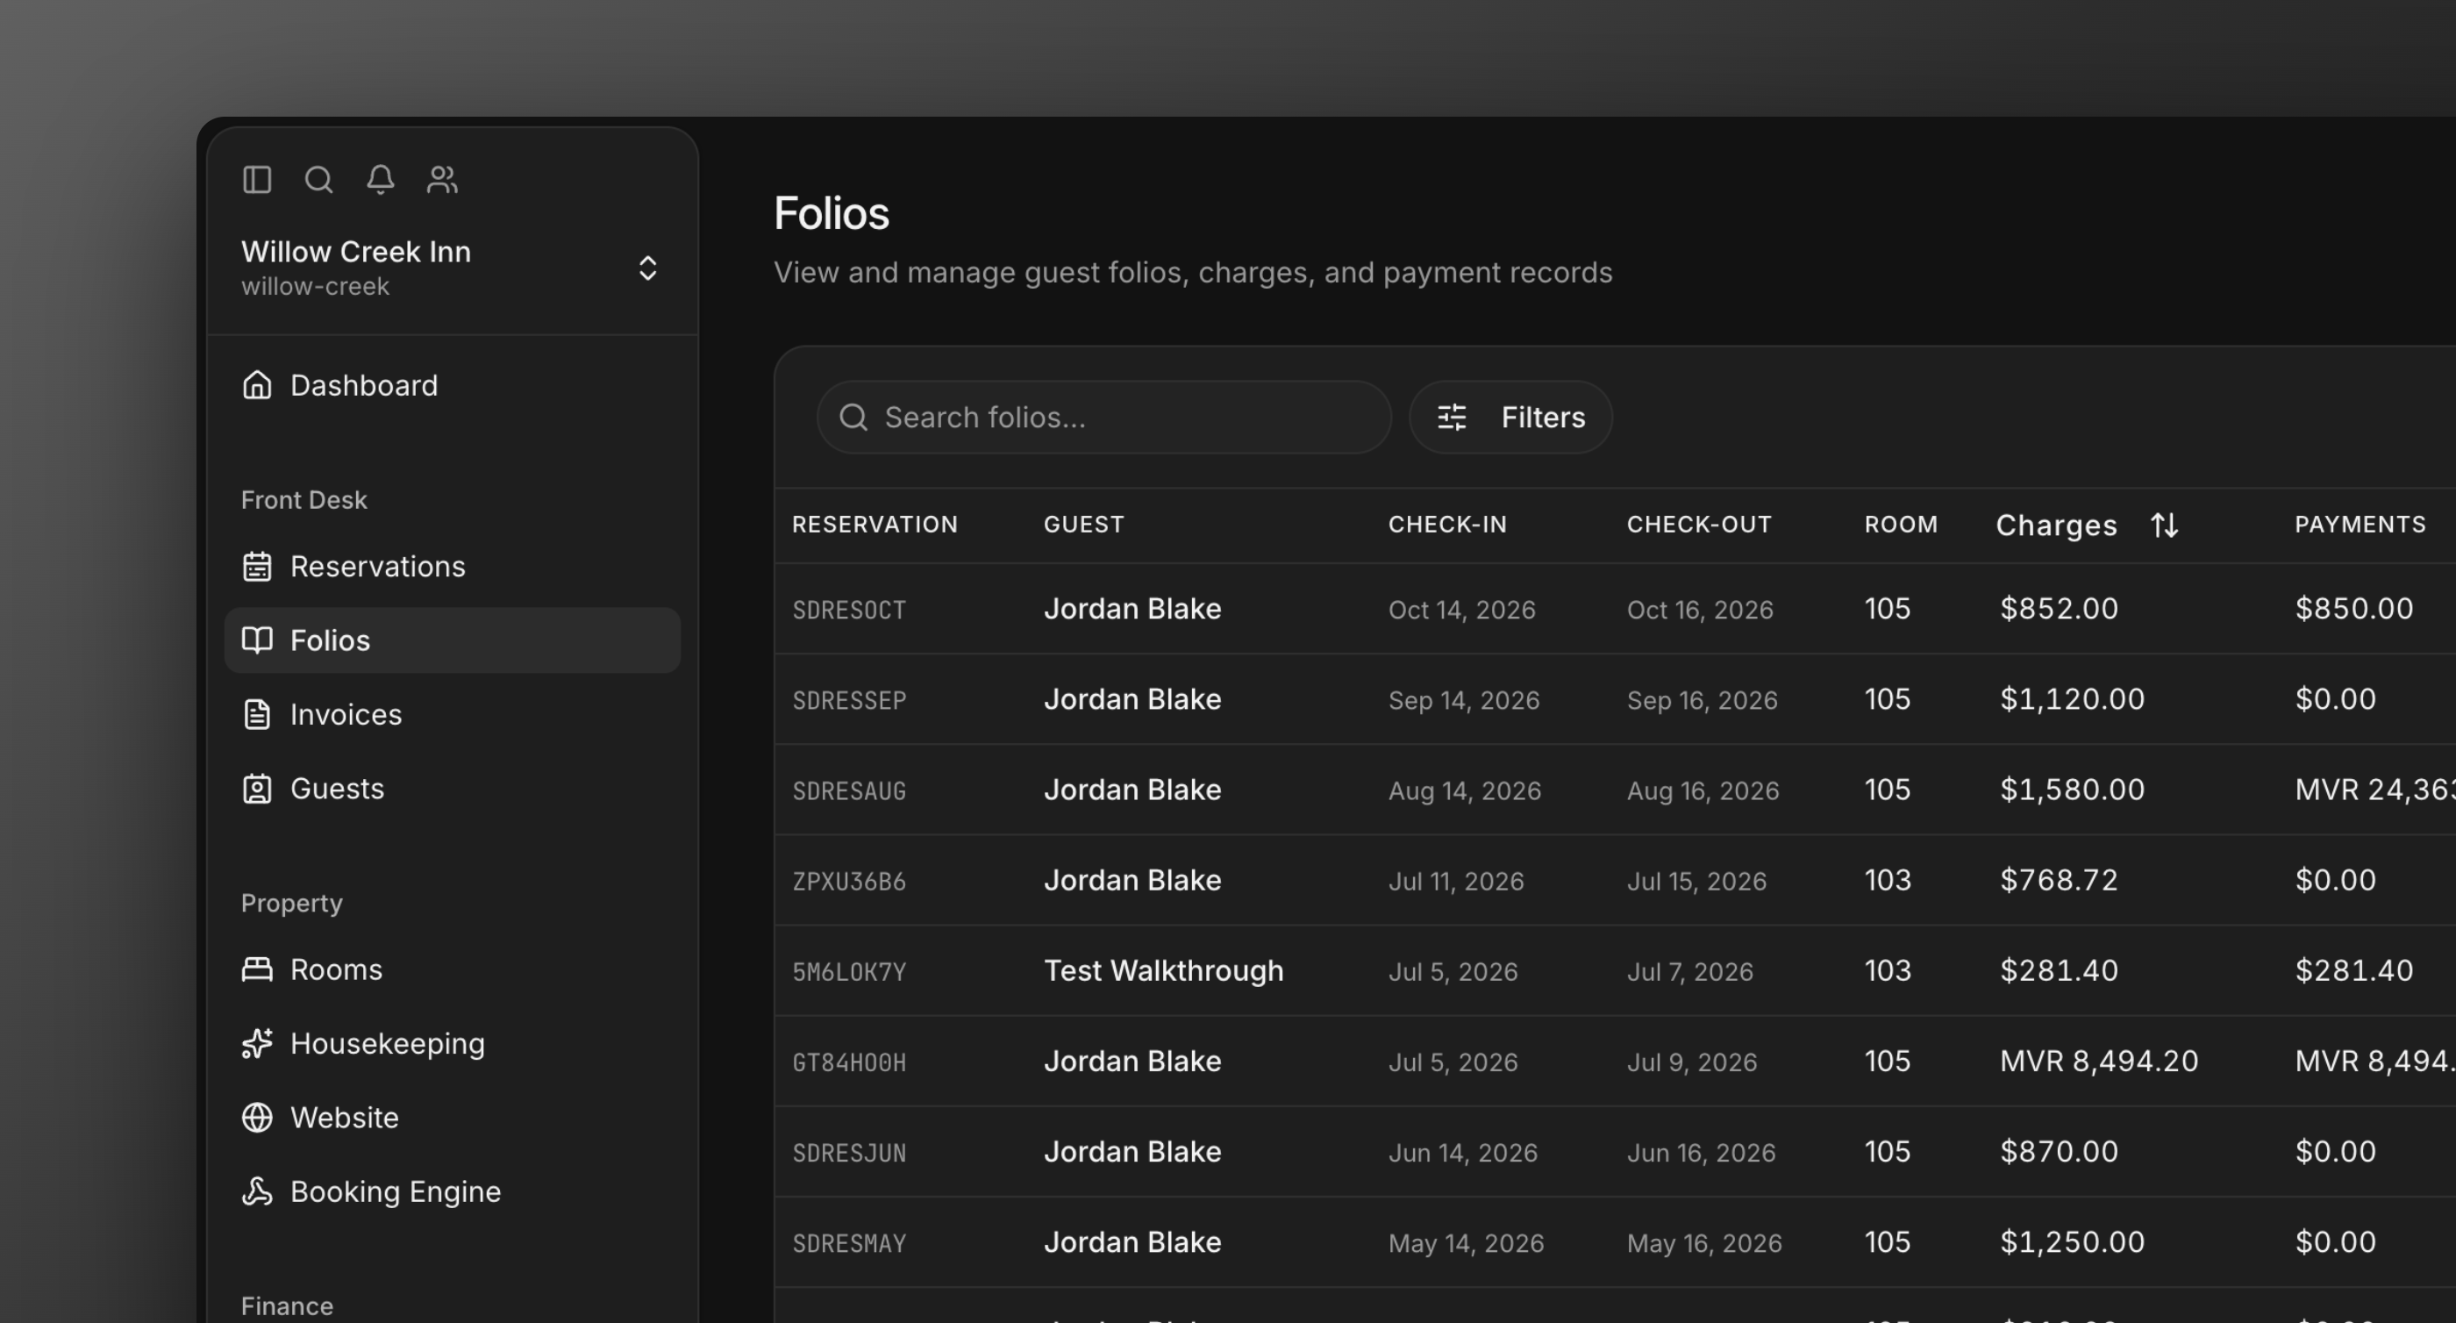Open reservation SDRESOCT
Image resolution: width=2456 pixels, height=1323 pixels.
(848, 610)
